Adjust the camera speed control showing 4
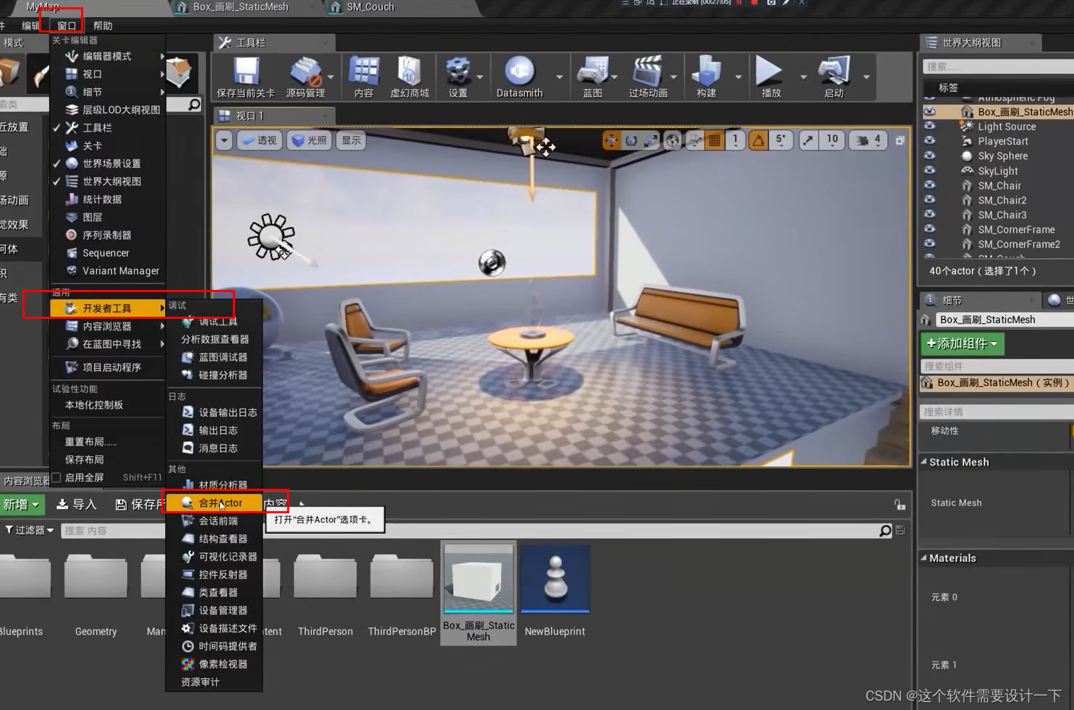 pyautogui.click(x=867, y=140)
